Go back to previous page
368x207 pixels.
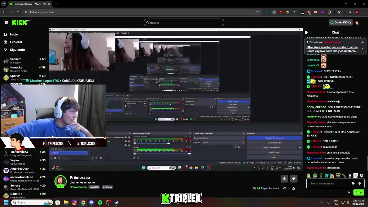click(x=4, y=12)
